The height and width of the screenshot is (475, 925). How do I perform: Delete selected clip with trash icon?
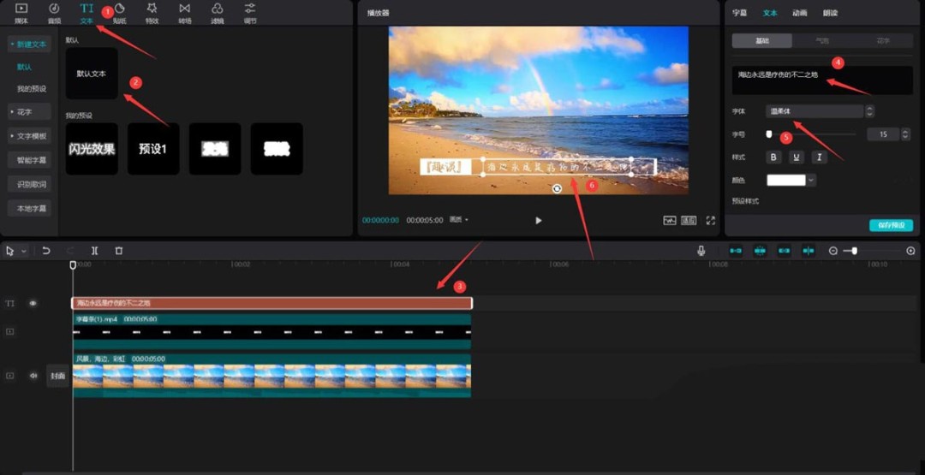[x=119, y=251]
